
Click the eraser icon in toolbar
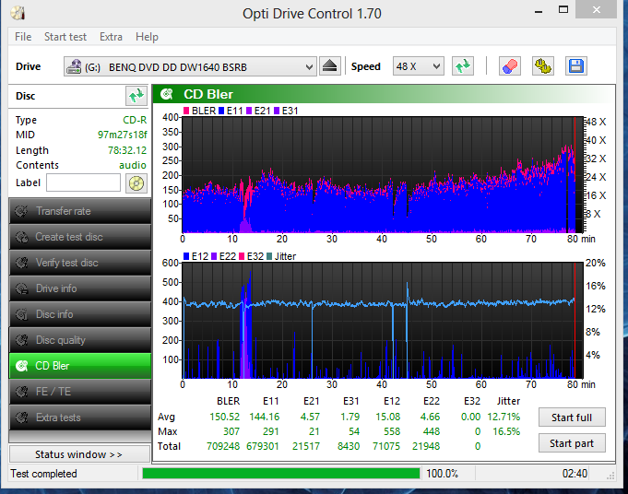tap(509, 66)
